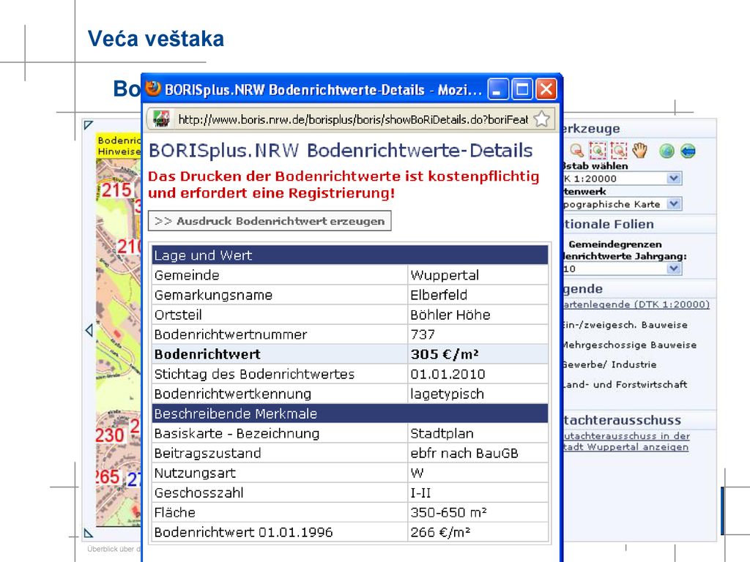Click the green globe full-extent icon

[x=667, y=151]
